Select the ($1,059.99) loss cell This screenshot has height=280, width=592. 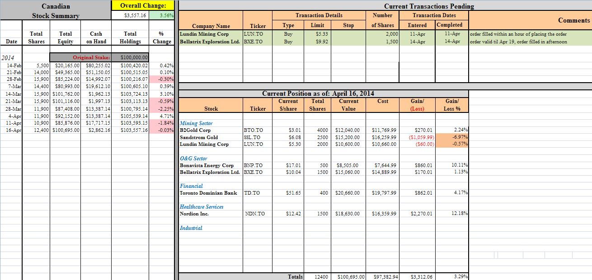tap(417, 137)
